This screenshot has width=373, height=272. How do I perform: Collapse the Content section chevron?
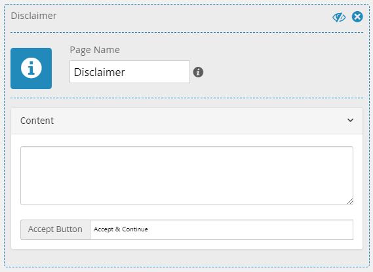click(350, 121)
